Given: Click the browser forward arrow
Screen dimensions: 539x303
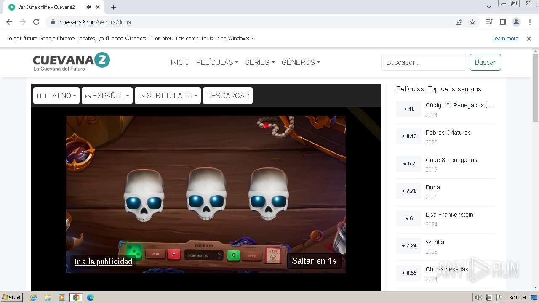Looking at the screenshot, I should click(x=23, y=22).
